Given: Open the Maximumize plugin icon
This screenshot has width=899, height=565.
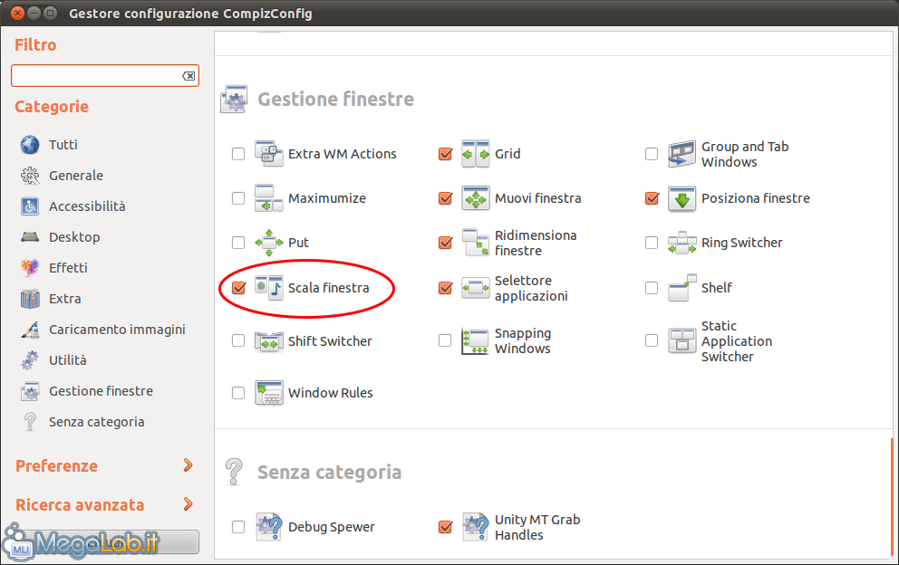Looking at the screenshot, I should click(269, 198).
